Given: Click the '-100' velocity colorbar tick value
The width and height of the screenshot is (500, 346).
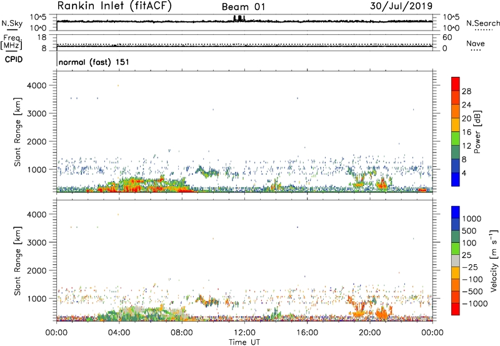Looking at the screenshot, I should coord(472,279).
